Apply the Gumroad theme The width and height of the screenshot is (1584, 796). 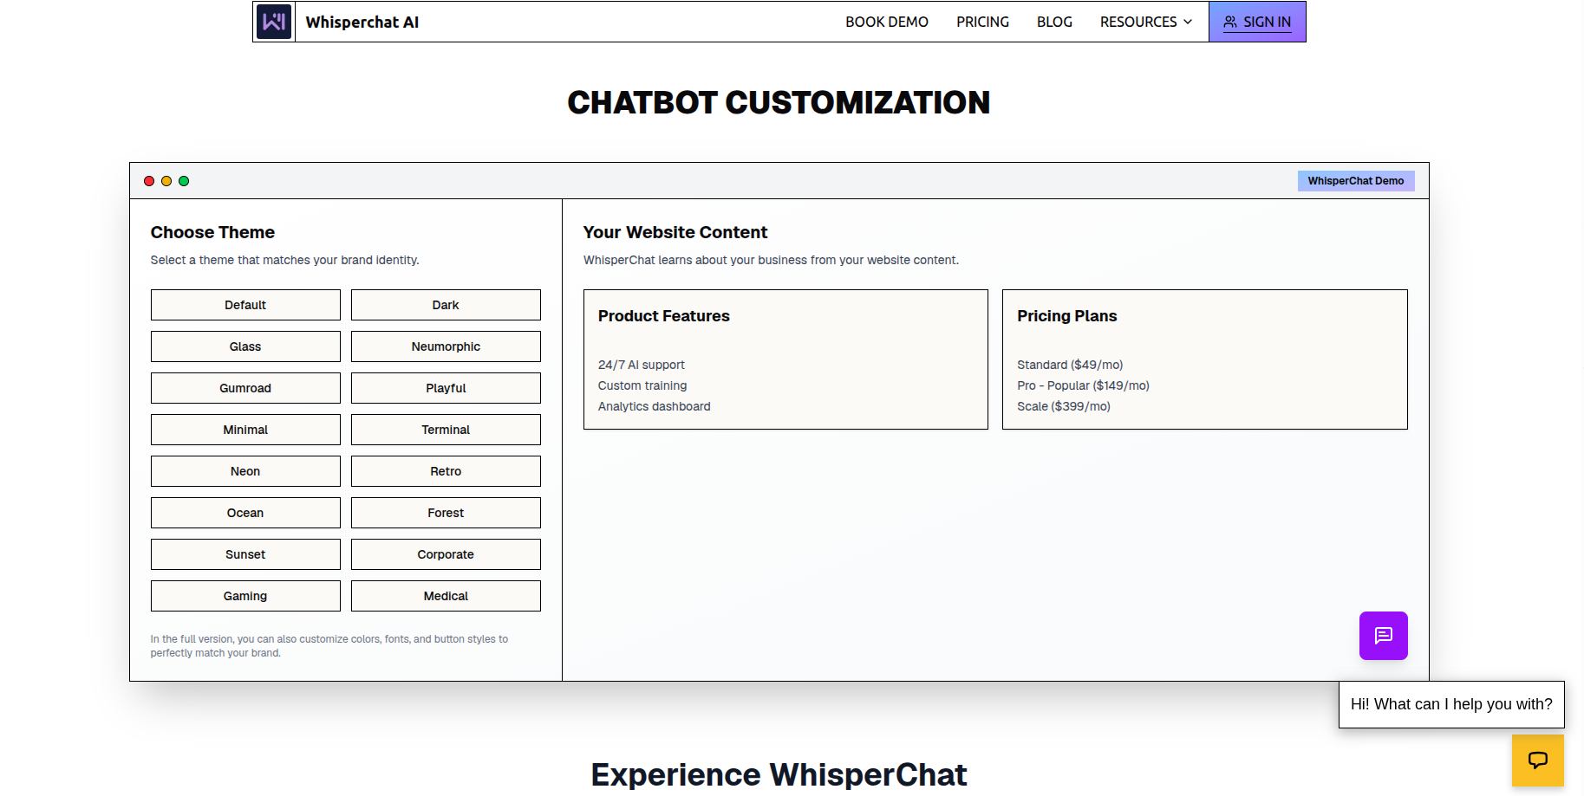245,388
